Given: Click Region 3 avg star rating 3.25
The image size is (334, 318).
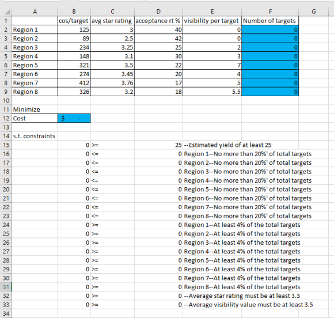Looking at the screenshot, I should tap(112, 47).
